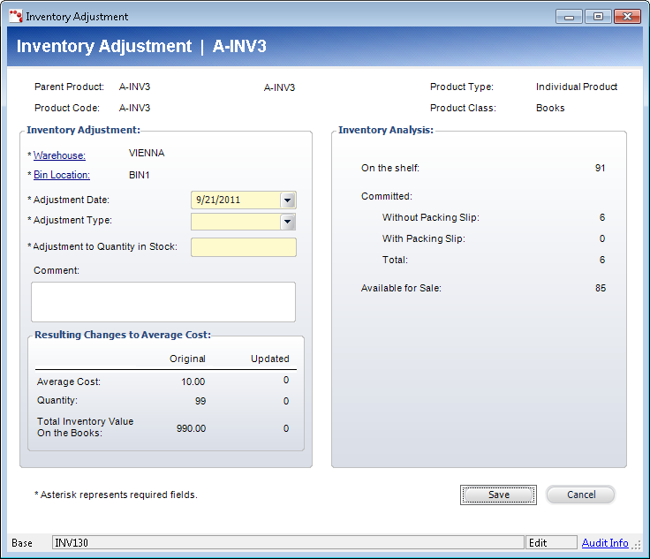
Task: Click the Inventory Adjustment app icon in title bar
Action: pos(16,16)
